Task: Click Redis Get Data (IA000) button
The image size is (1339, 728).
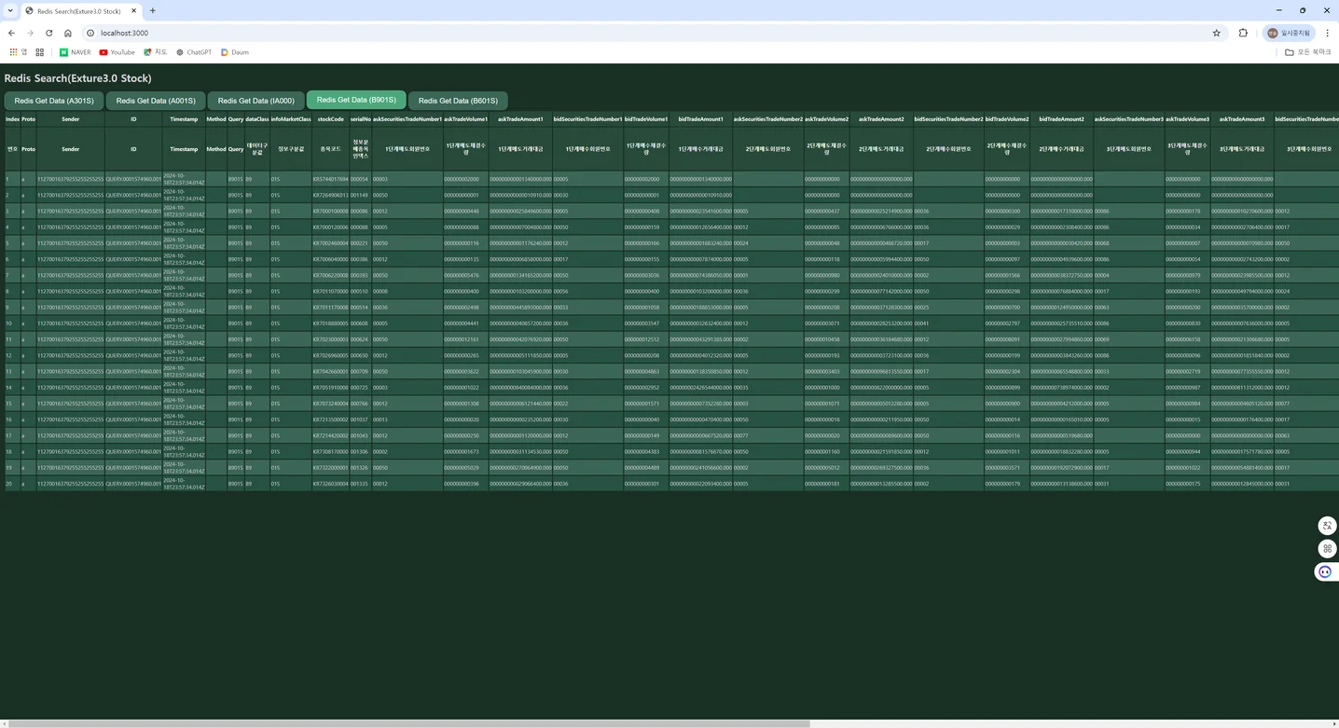Action: pos(256,101)
